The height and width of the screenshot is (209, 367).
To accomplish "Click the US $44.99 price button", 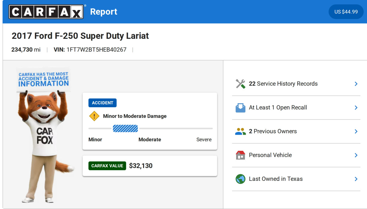I will (346, 12).
